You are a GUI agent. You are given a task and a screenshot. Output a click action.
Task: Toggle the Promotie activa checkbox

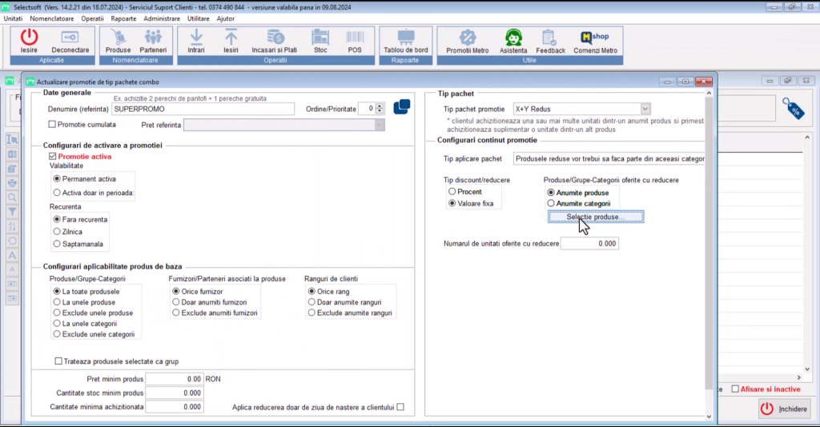click(52, 156)
